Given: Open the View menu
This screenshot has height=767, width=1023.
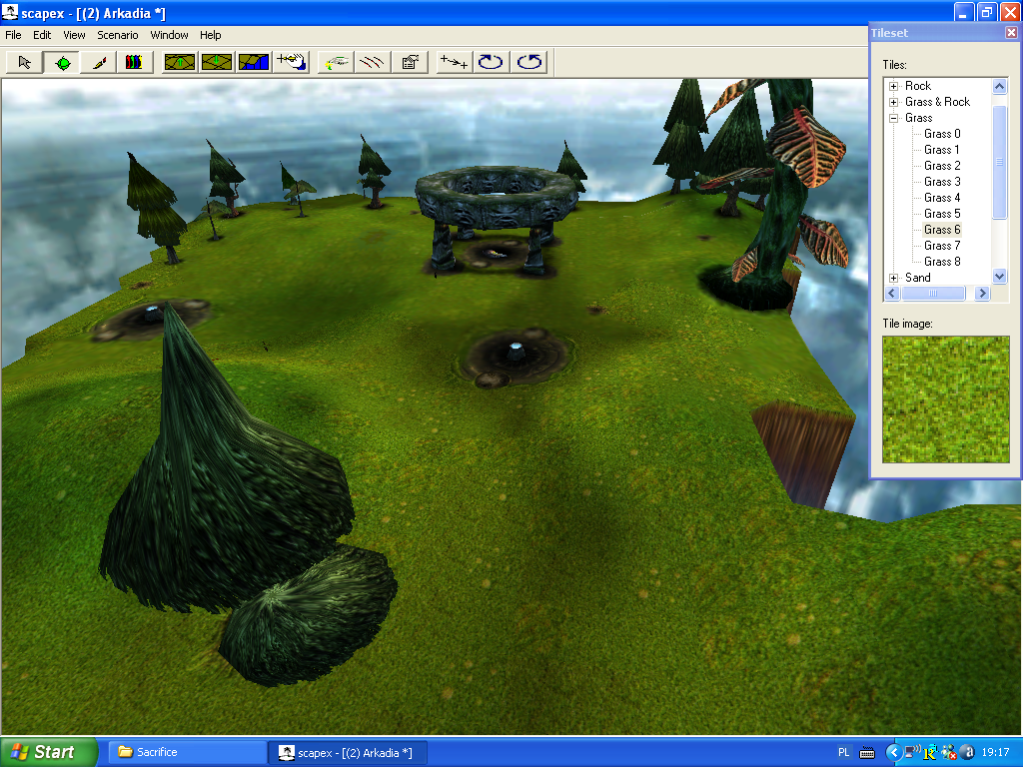Looking at the screenshot, I should click(x=74, y=35).
